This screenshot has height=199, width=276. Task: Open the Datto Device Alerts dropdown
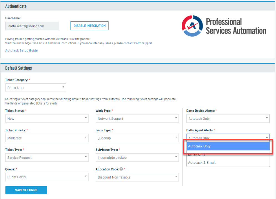(228, 118)
